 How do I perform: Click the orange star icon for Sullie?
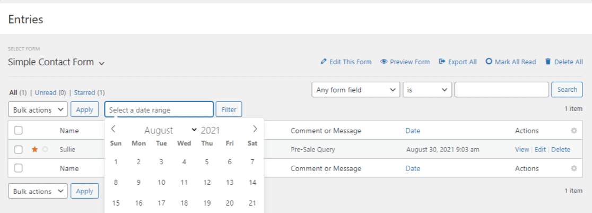(34, 150)
